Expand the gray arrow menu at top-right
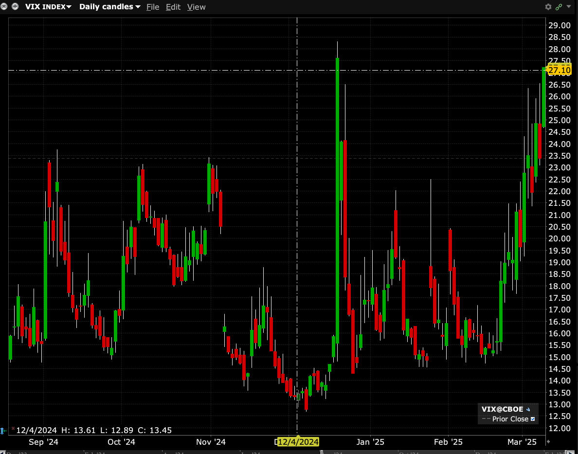 click(569, 7)
